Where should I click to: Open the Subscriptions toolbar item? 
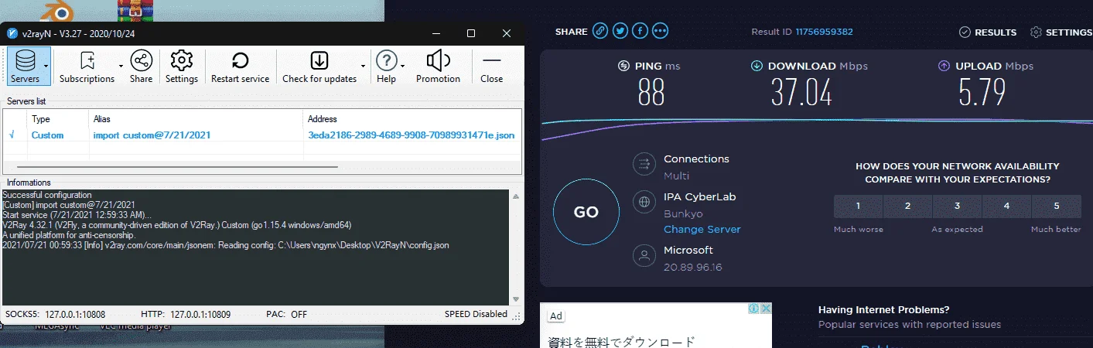pyautogui.click(x=87, y=66)
